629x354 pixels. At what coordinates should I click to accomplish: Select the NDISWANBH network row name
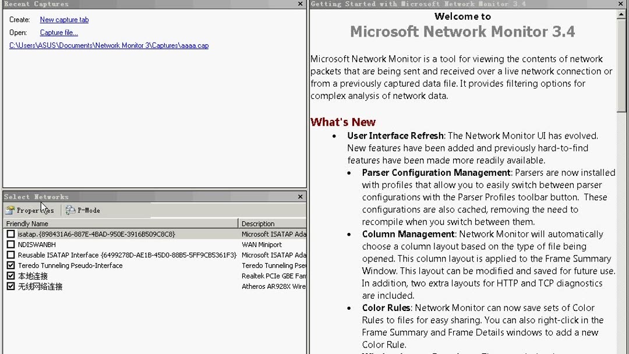[x=37, y=245]
